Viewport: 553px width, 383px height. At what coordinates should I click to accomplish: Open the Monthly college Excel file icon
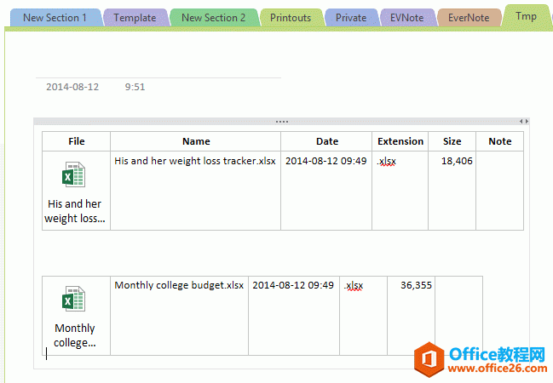(x=73, y=300)
